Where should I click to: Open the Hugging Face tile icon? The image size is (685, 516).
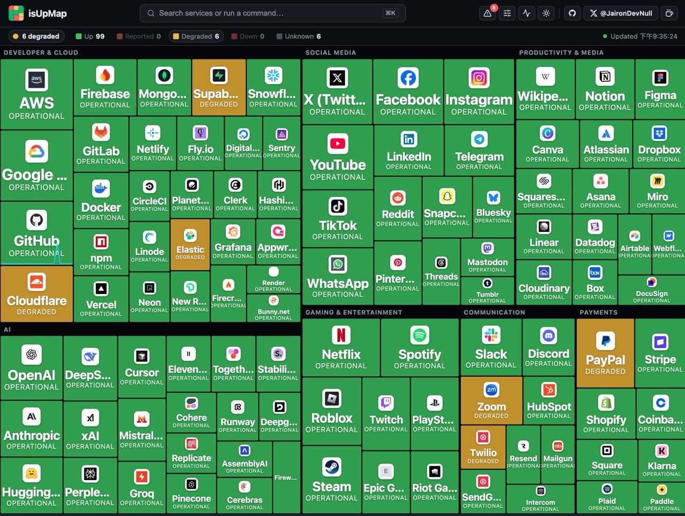32,474
